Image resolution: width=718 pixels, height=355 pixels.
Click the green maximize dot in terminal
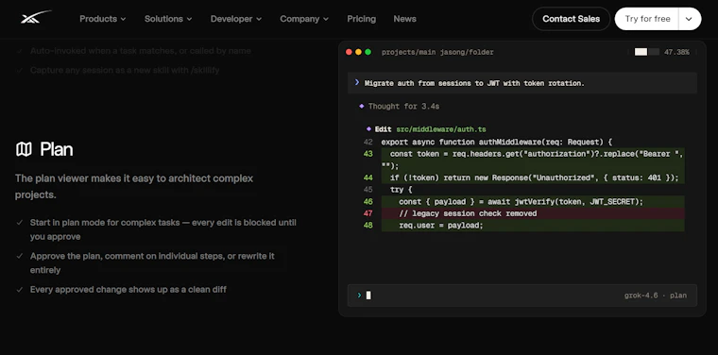[368, 52]
